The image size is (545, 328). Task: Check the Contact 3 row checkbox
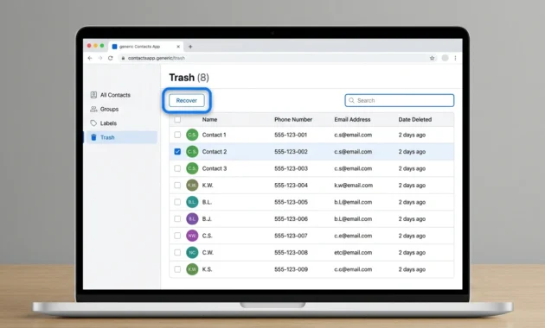point(177,168)
